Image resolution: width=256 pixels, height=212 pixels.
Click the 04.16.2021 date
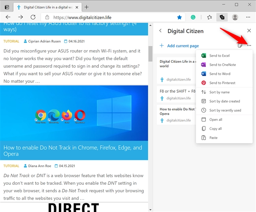pyautogui.click(x=76, y=41)
